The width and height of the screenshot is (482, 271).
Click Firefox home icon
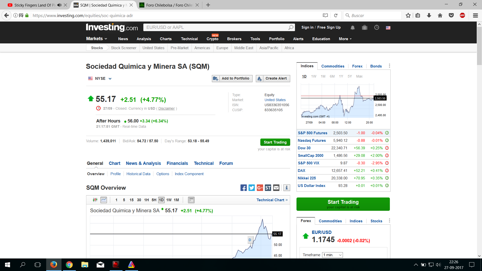click(440, 16)
